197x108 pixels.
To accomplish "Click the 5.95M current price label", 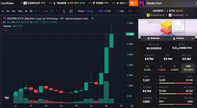I will pos(130,34).
